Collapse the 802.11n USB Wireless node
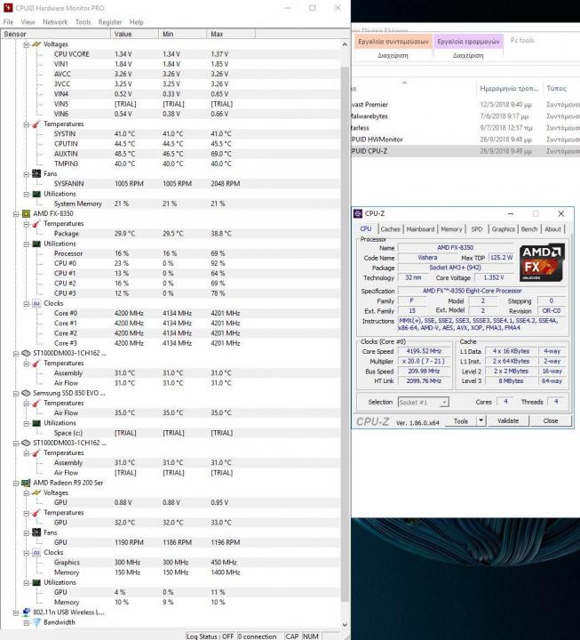Screen dimensions: 580x640 16,612
